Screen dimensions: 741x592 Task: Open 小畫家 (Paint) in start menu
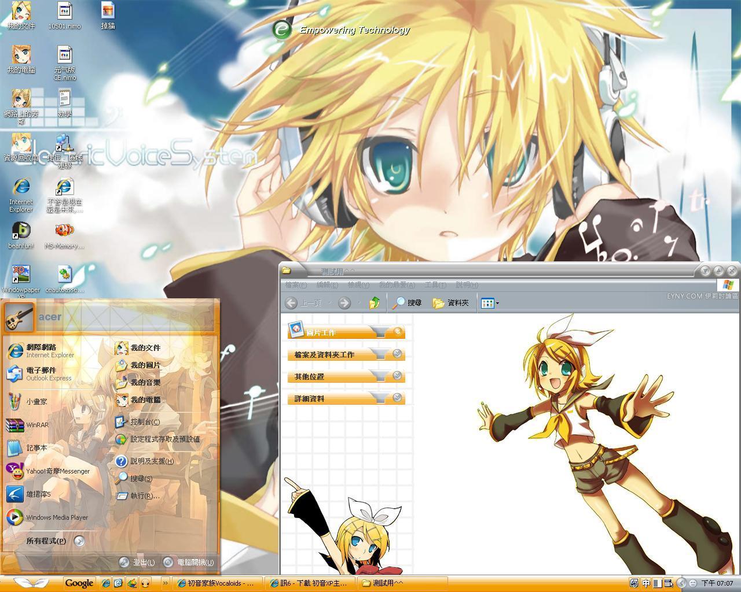pos(27,401)
